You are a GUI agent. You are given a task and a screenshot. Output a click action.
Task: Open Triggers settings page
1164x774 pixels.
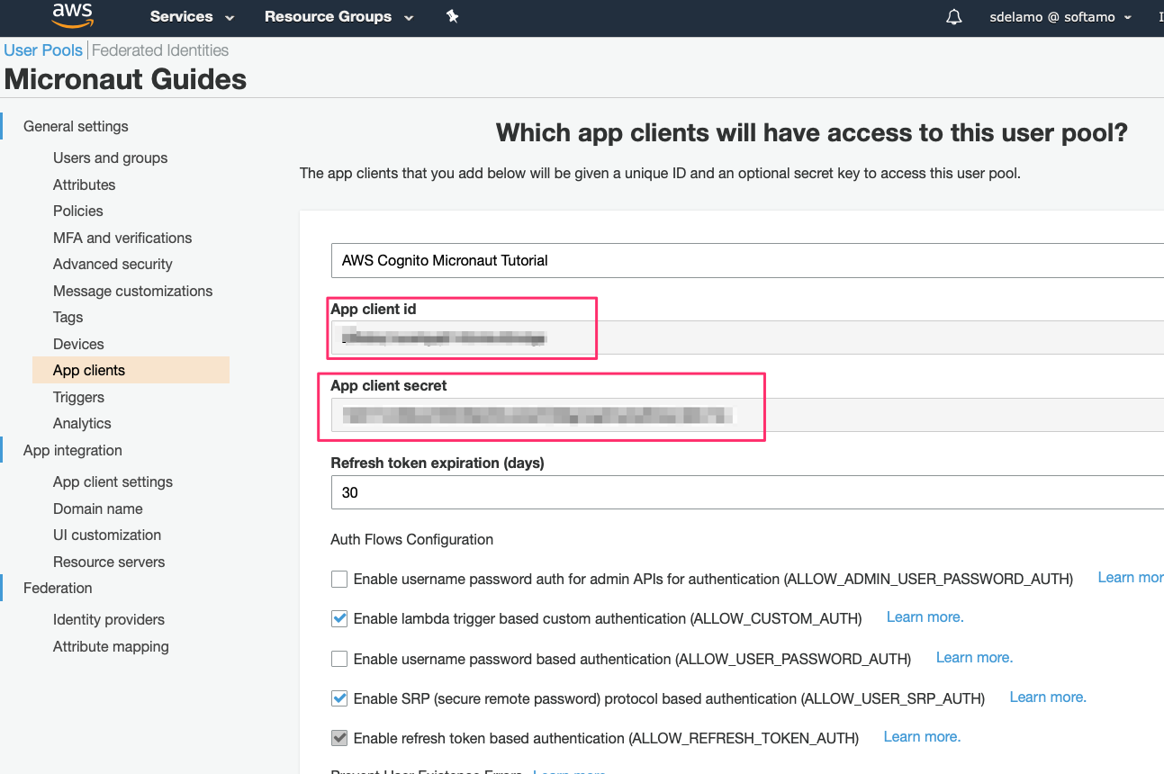[x=78, y=397]
